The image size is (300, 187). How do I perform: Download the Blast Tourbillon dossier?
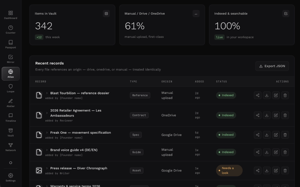[267, 95]
